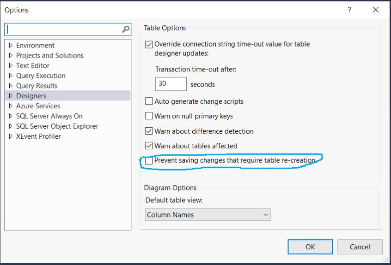Focus the options search box
391x265 pixels.
click(64, 29)
